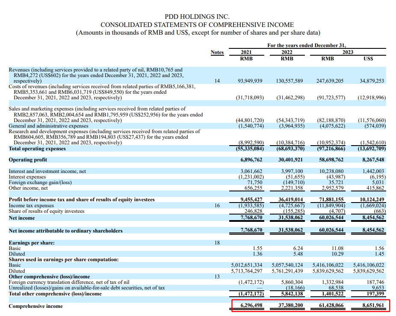
Task: Click the "Comprehensive income" row label
Action: tap(35, 306)
